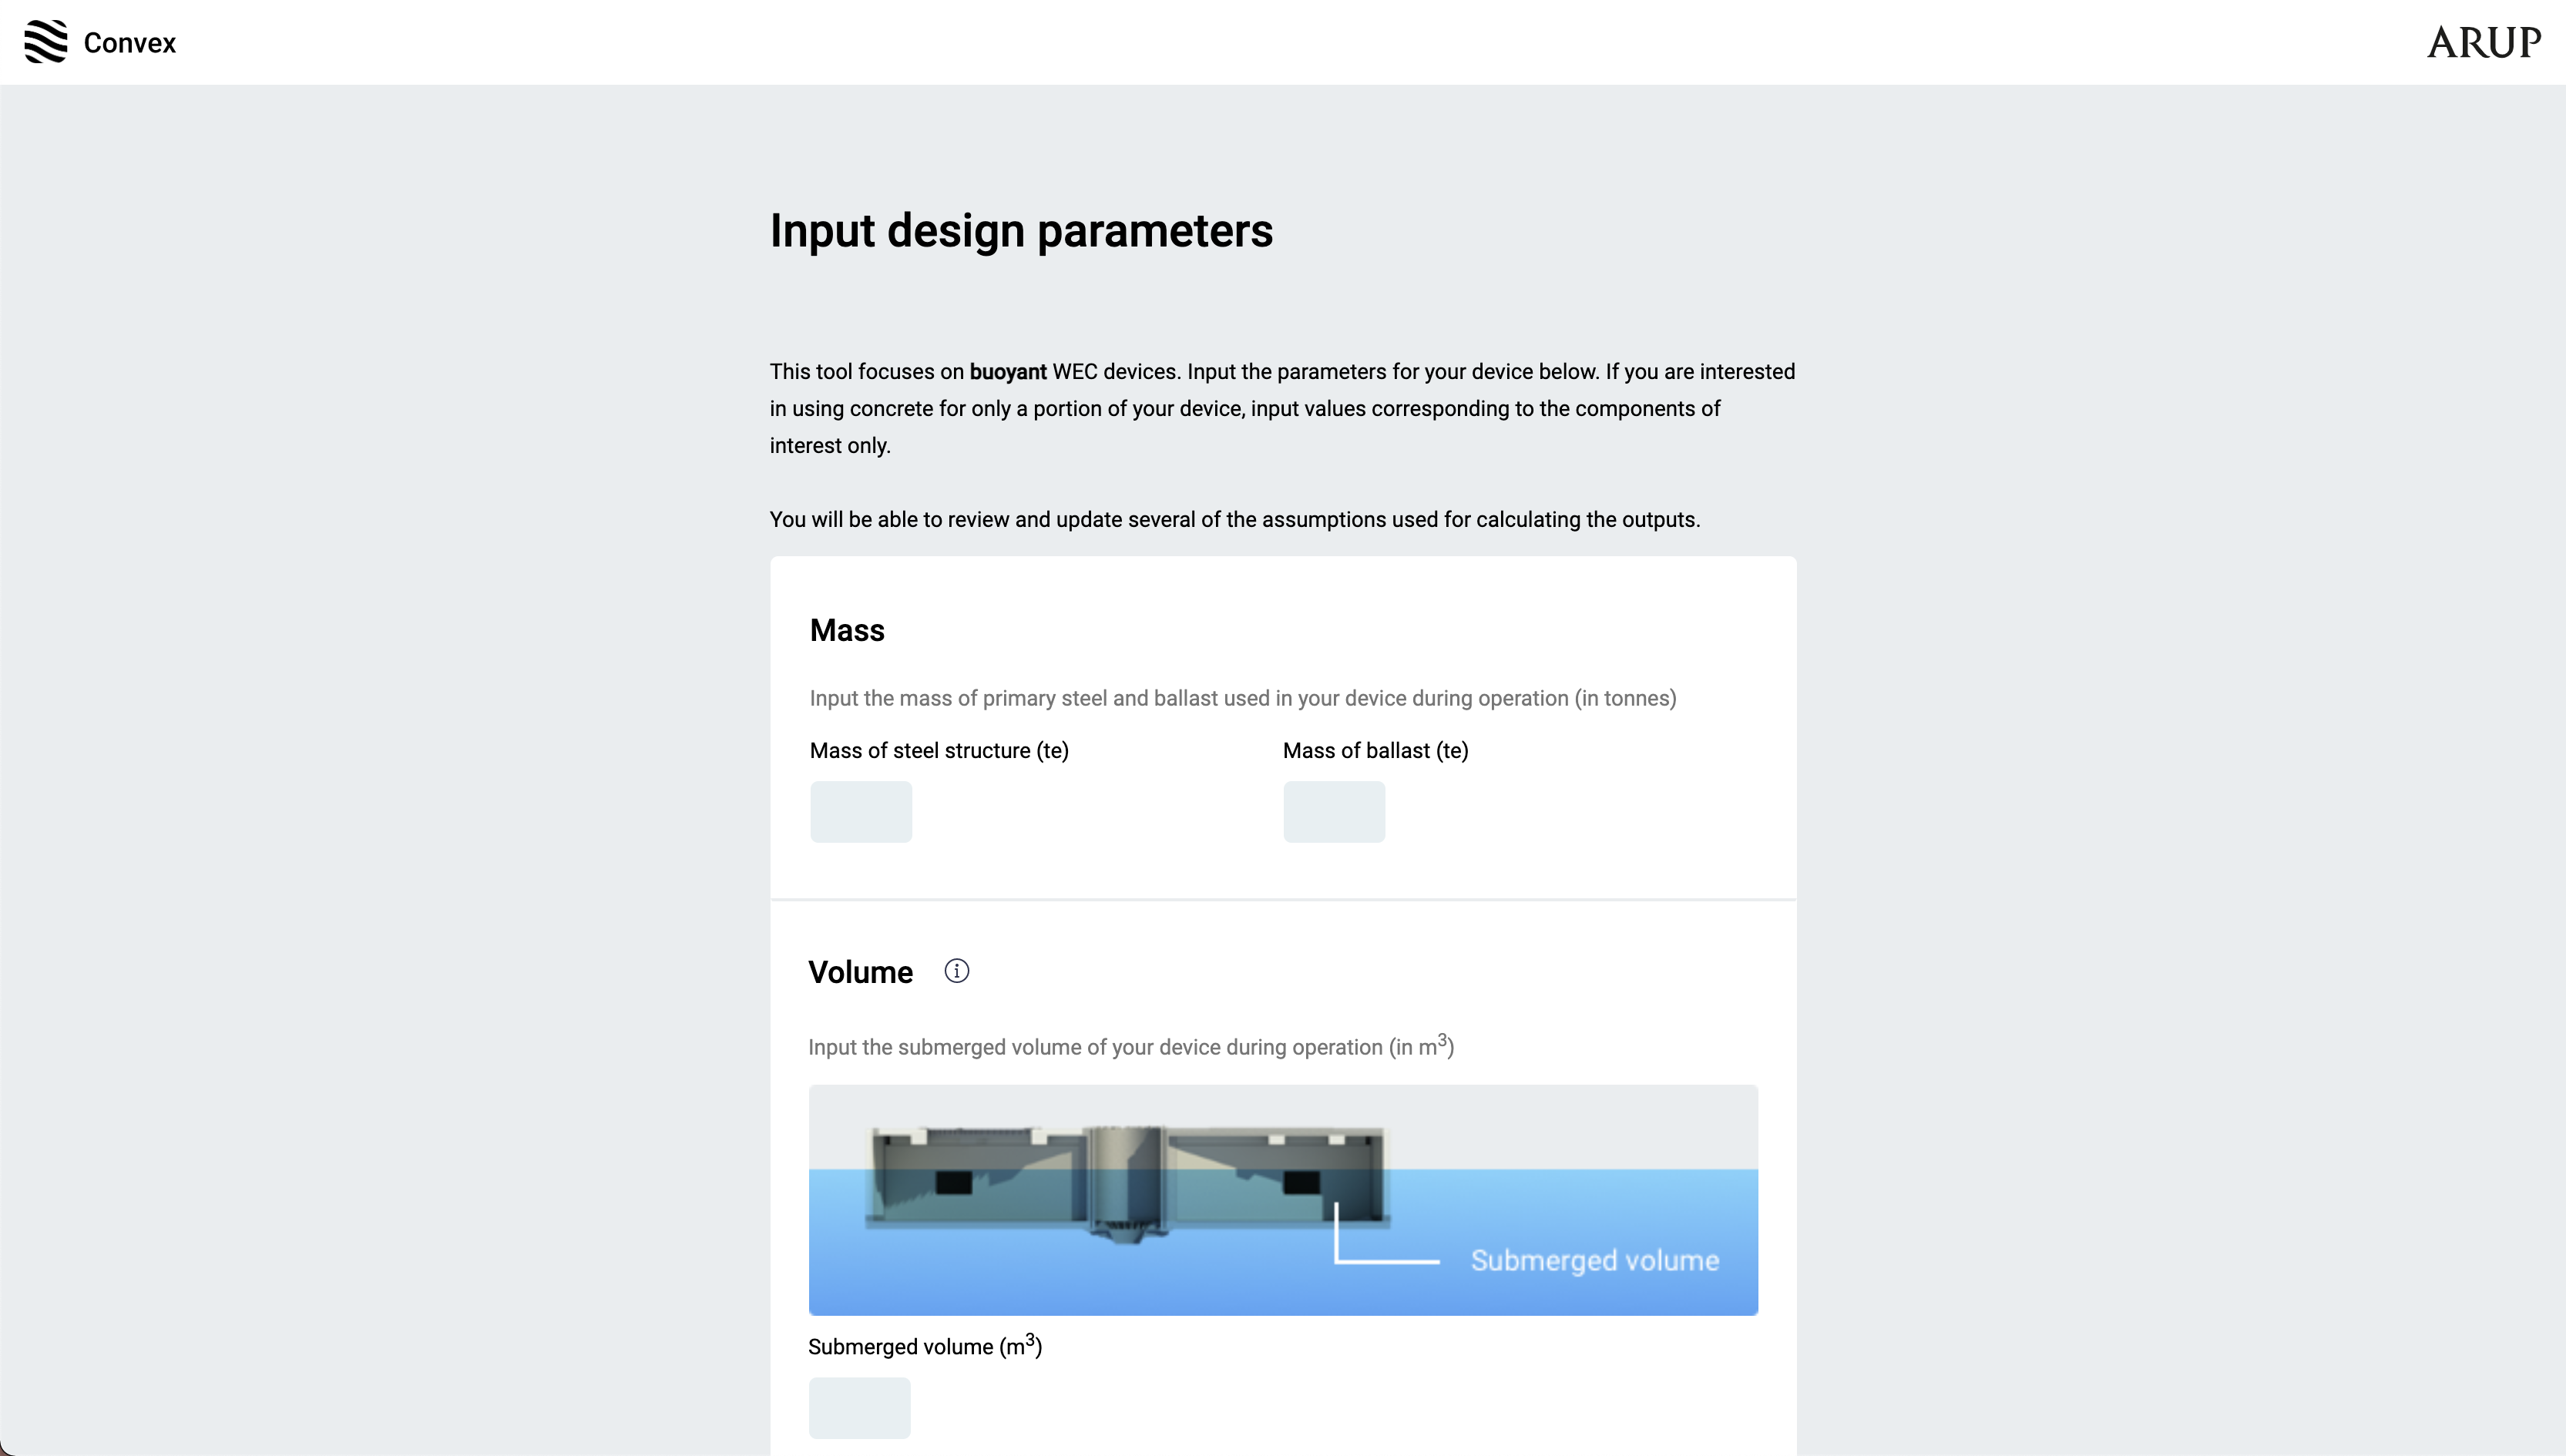Click the ARUP logo
This screenshot has height=1456, width=2566.
[x=2483, y=43]
